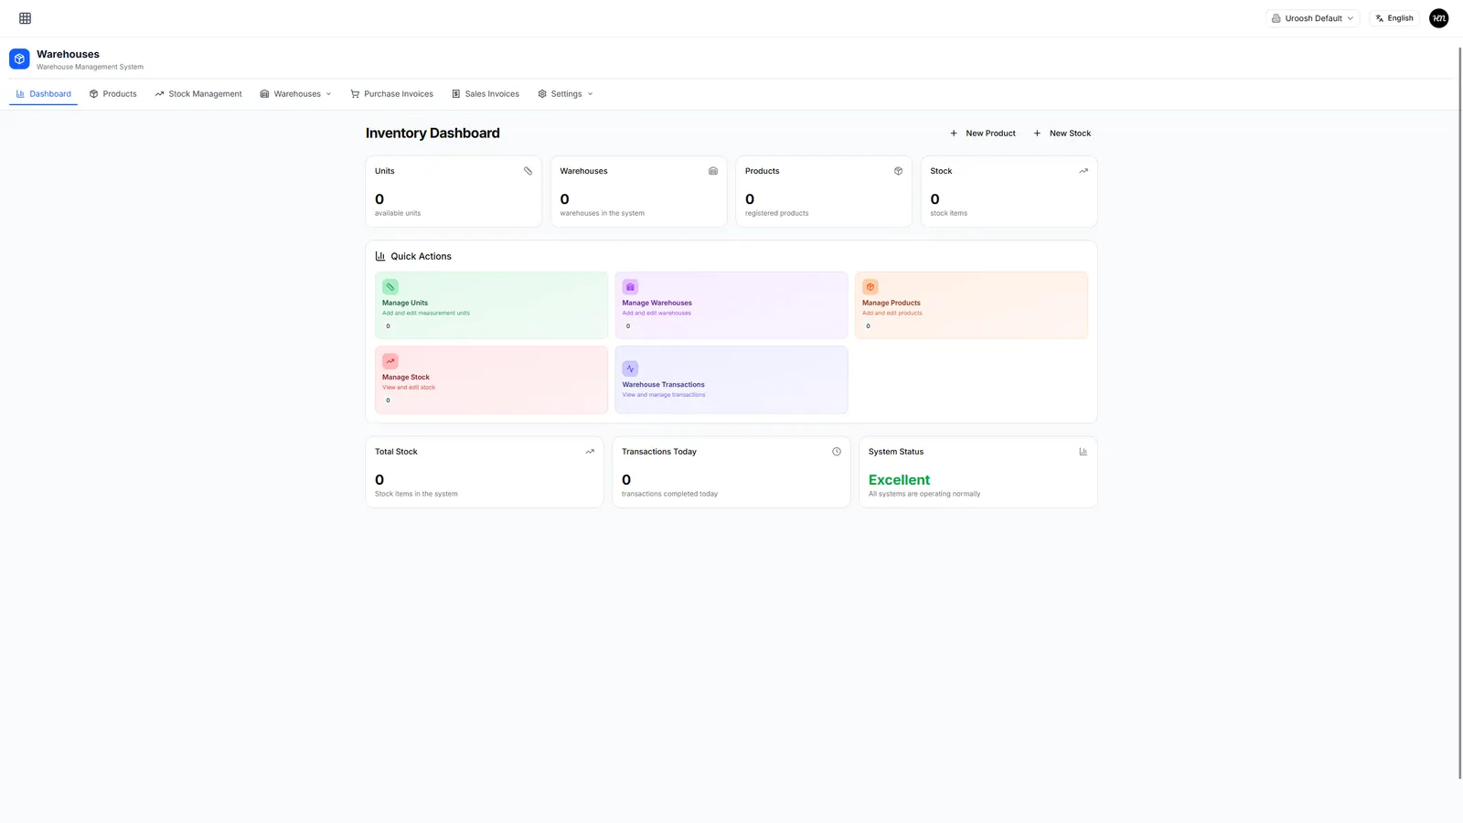The width and height of the screenshot is (1463, 823).
Task: Open the Manage Units quick action
Action: pyautogui.click(x=491, y=305)
